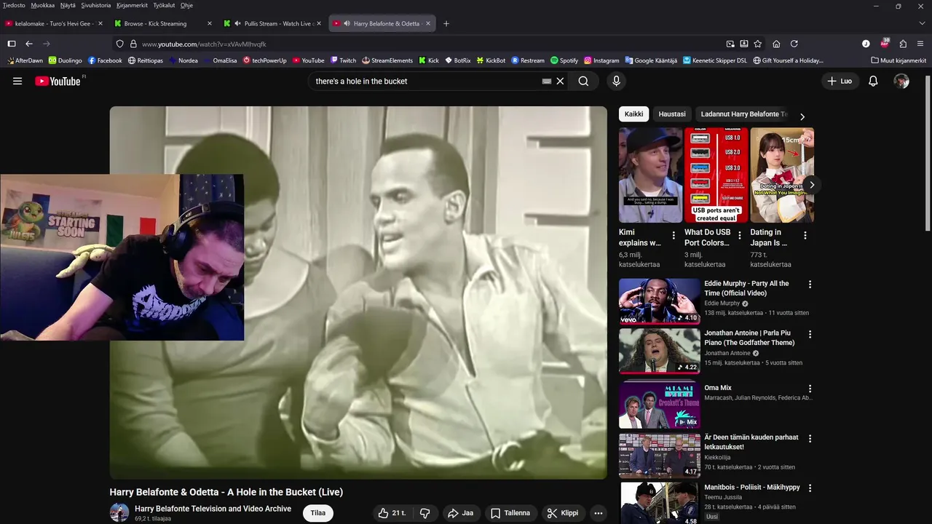Viewport: 932px width, 524px height.
Task: Open options for Dating in Japan short
Action: click(805, 235)
